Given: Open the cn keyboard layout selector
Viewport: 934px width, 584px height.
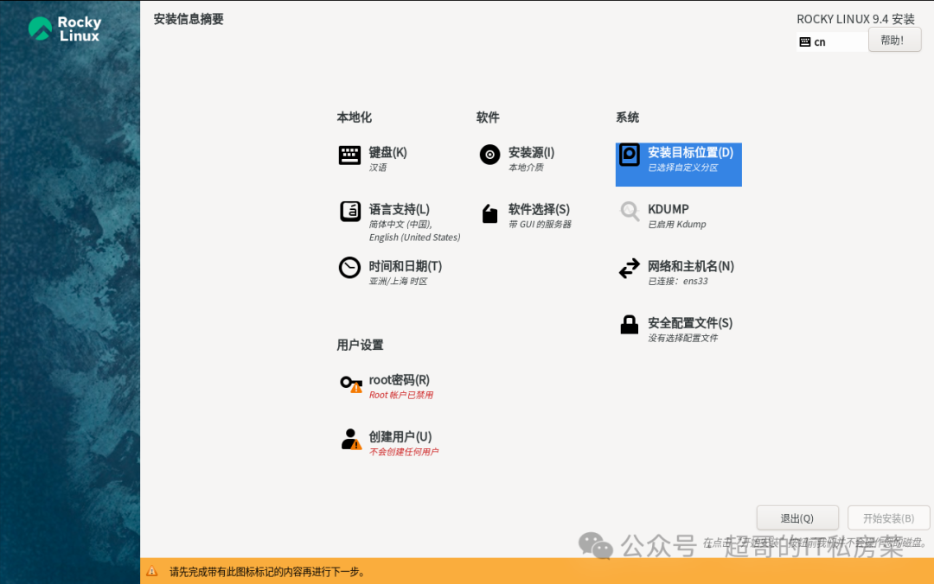Looking at the screenshot, I should pyautogui.click(x=831, y=41).
